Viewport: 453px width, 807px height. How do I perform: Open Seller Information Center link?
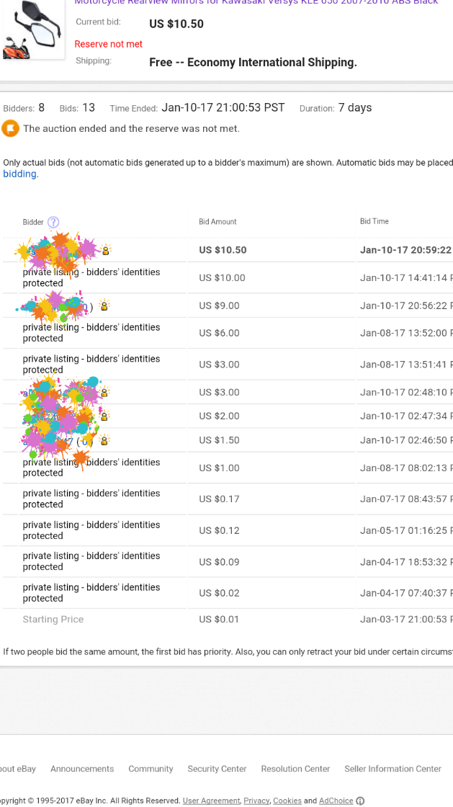(393, 769)
